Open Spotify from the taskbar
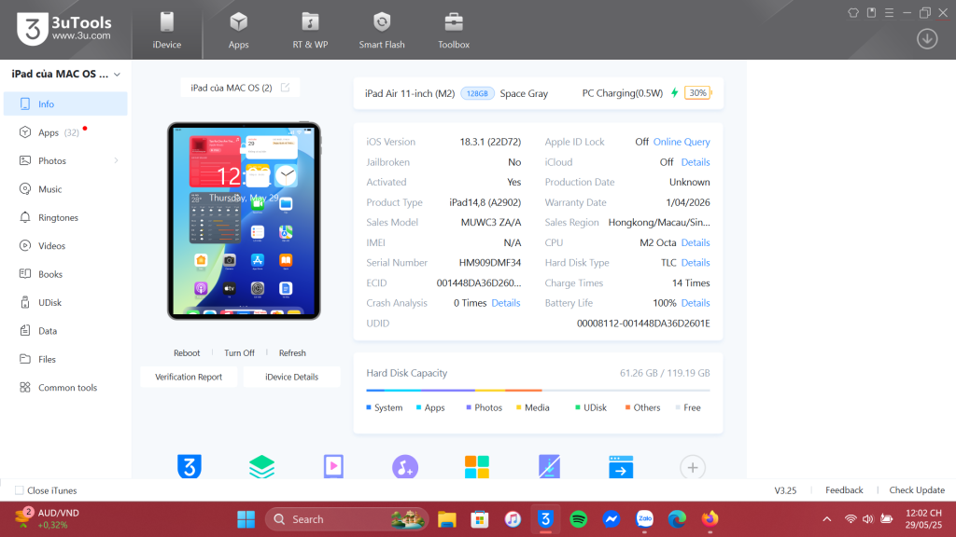This screenshot has width=956, height=537. [578, 519]
